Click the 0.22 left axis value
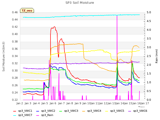 point(15,100)
